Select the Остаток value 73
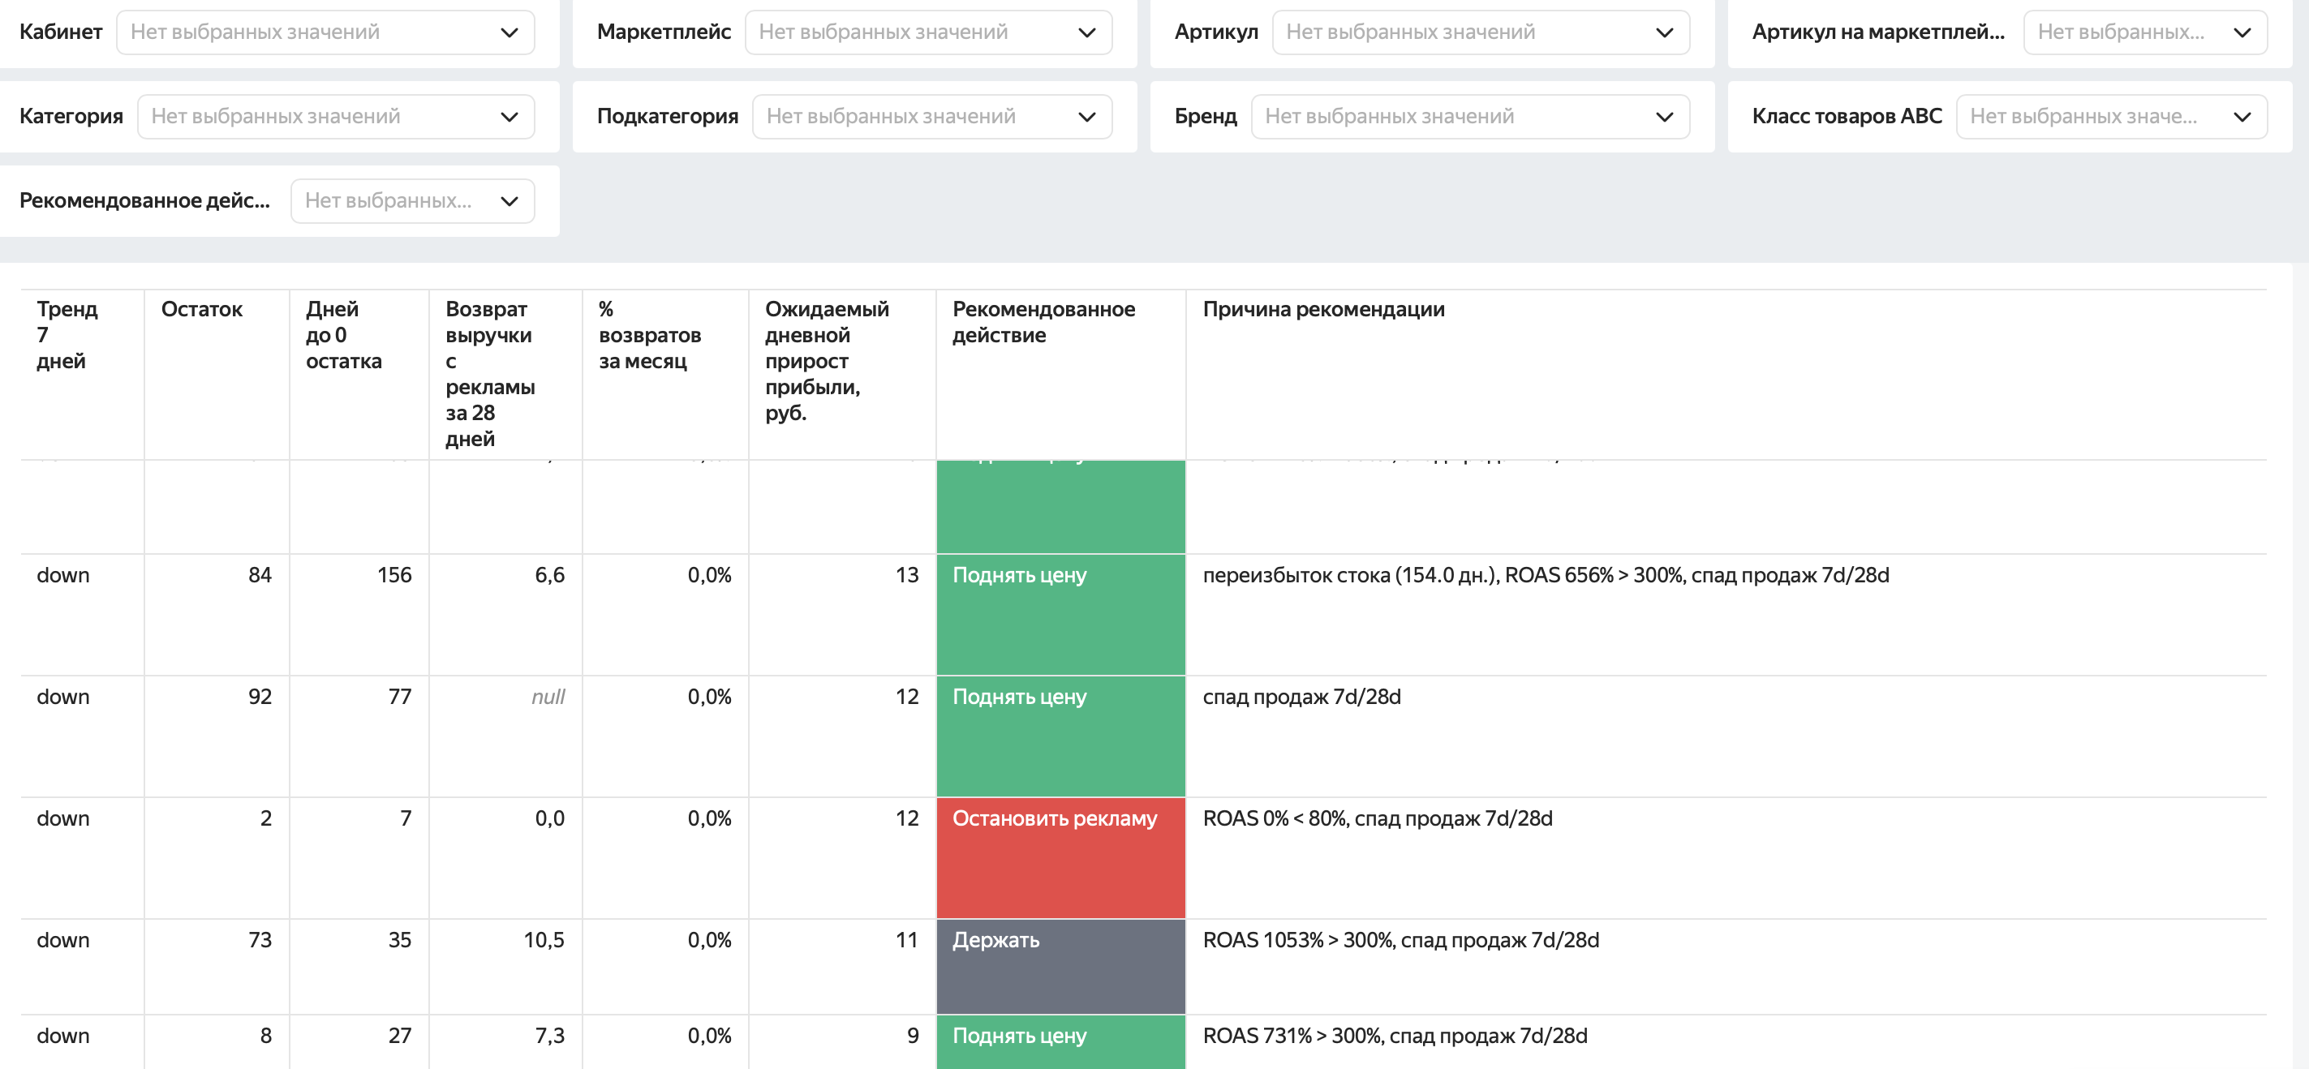Viewport: 2309px width, 1069px height. 260,941
